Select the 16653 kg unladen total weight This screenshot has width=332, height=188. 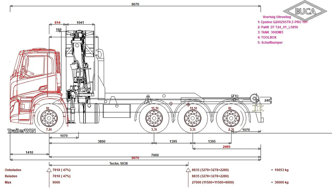281,170
